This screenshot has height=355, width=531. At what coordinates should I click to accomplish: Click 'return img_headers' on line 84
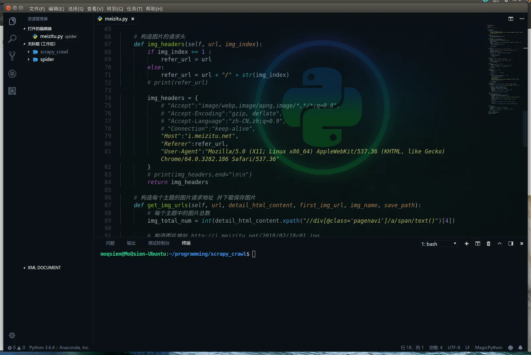pyautogui.click(x=178, y=182)
